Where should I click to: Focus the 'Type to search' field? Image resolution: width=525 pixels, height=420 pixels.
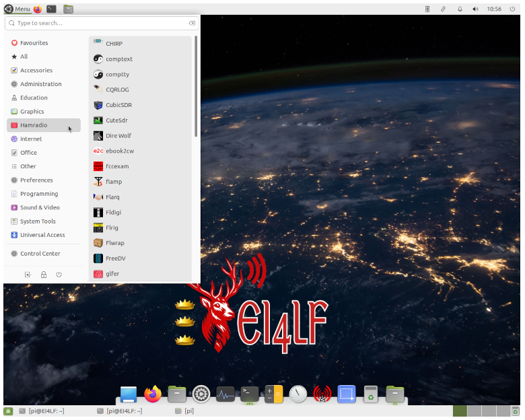(x=101, y=23)
